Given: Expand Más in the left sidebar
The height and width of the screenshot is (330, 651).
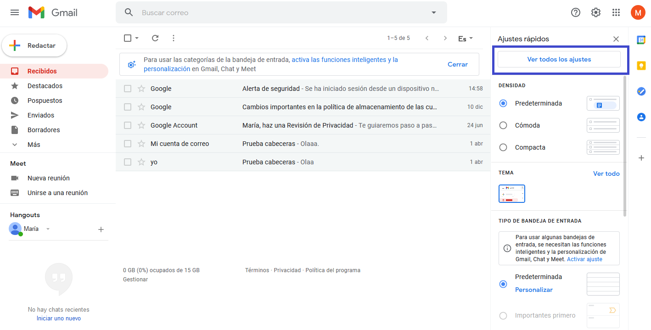Looking at the screenshot, I should 34,145.
